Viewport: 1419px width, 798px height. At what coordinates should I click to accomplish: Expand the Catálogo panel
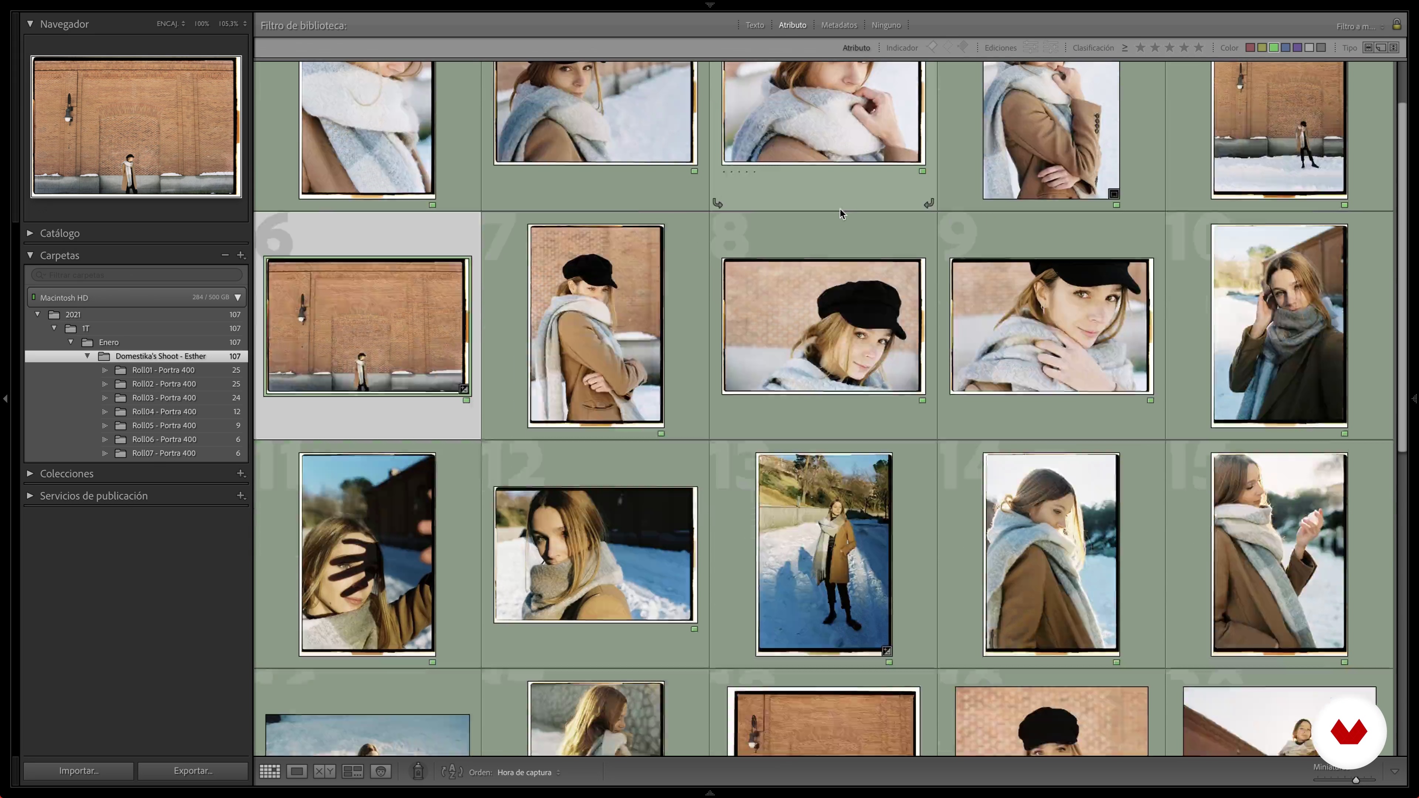tap(30, 233)
